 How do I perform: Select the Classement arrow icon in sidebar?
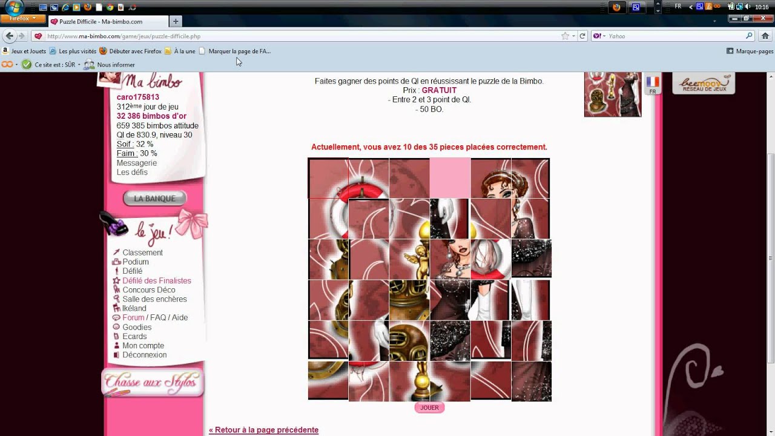coord(116,252)
